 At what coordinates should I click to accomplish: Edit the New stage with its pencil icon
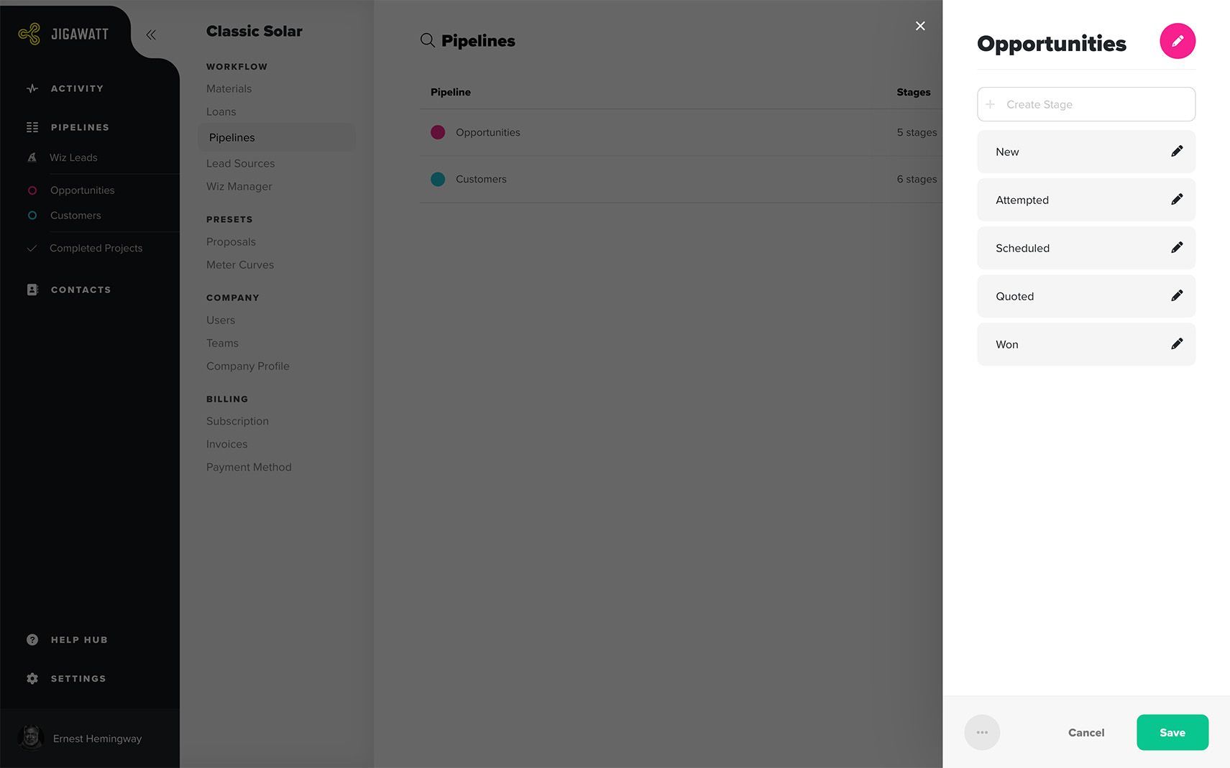[1176, 152]
